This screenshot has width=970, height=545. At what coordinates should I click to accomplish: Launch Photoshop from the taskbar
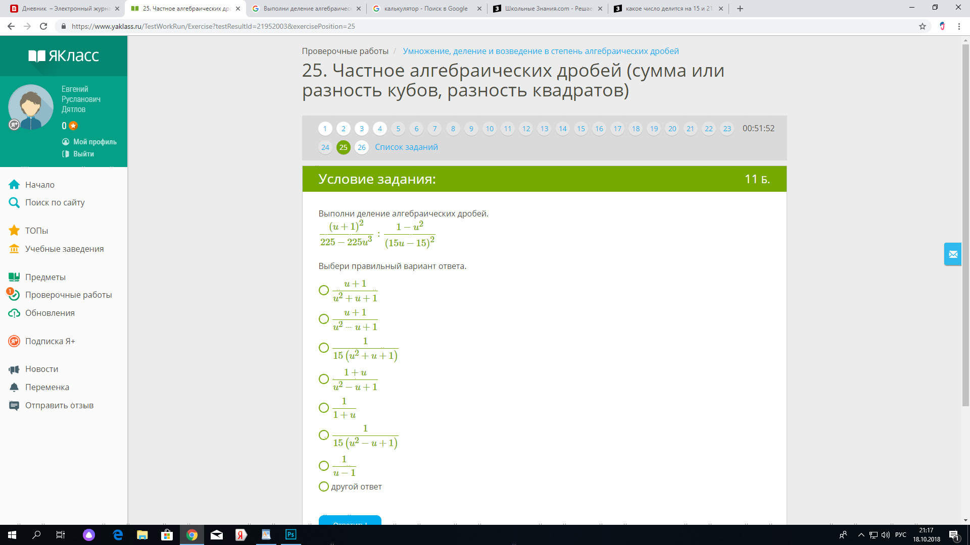[291, 535]
